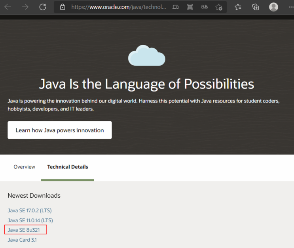The image size is (294, 248).
Task: Open Java Card 3.1 download link
Action: coord(22,240)
